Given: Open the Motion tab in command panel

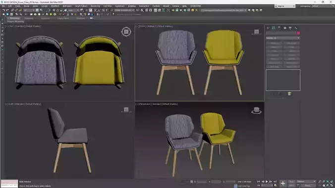Looking at the screenshot, I should point(285,28).
